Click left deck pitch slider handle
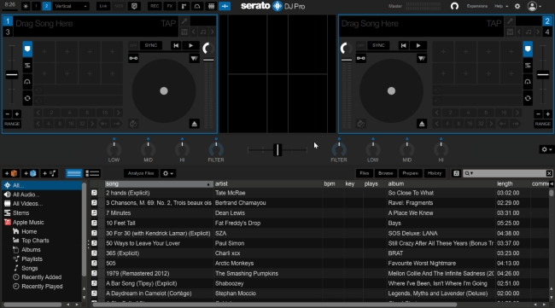Image resolution: width=555 pixels, height=308 pixels. 12,74
